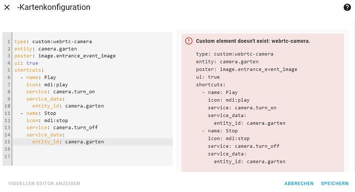Save the card with Speichern
Image resolution: width=355 pixels, height=192 pixels.
coord(334,183)
